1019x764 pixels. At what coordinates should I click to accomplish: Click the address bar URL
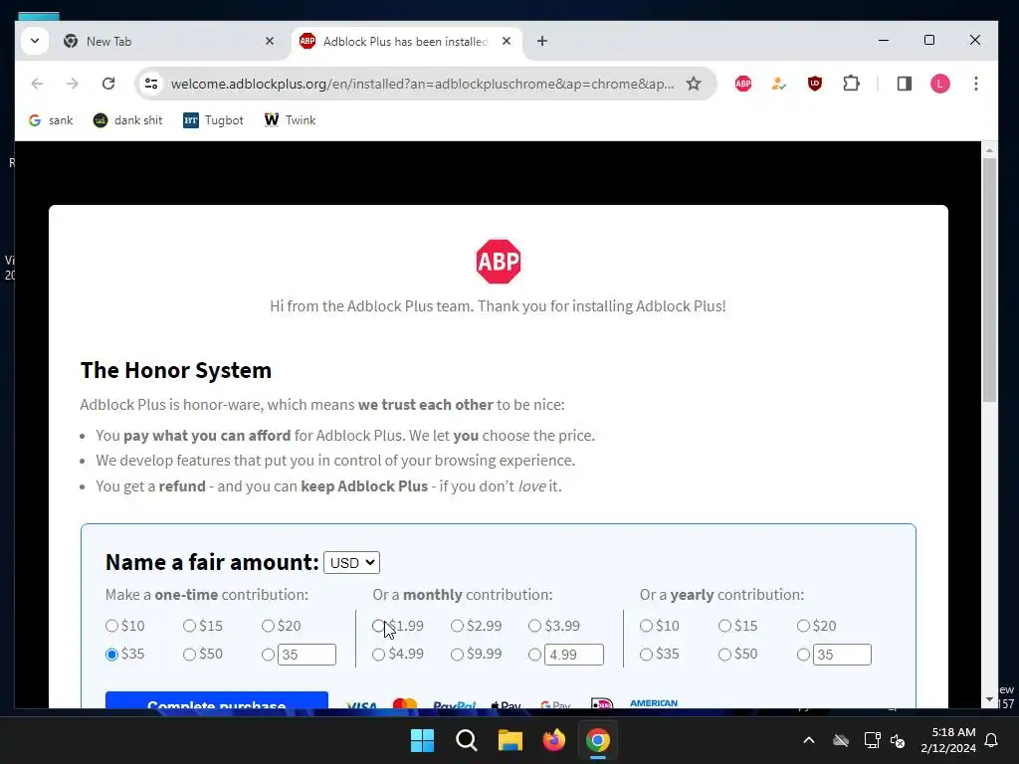[x=422, y=84]
